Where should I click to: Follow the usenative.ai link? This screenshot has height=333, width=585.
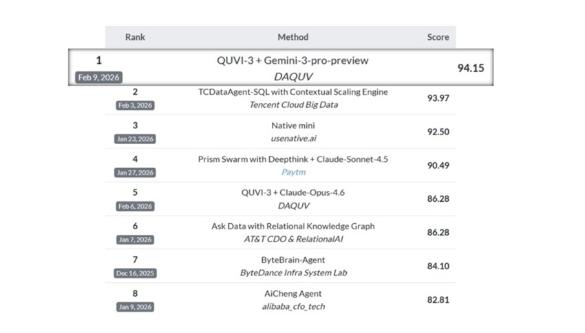[x=292, y=138]
